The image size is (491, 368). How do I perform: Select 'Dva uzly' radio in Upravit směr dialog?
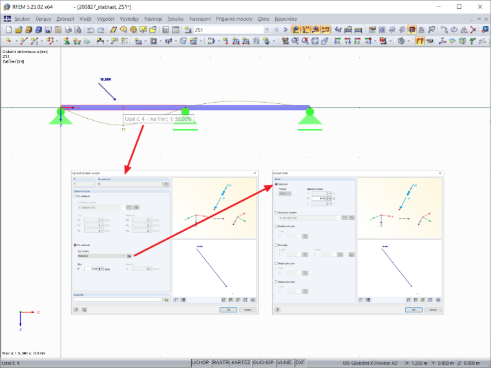pos(277,245)
